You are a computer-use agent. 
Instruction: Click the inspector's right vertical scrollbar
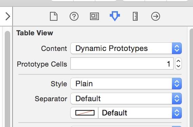tap(191, 78)
